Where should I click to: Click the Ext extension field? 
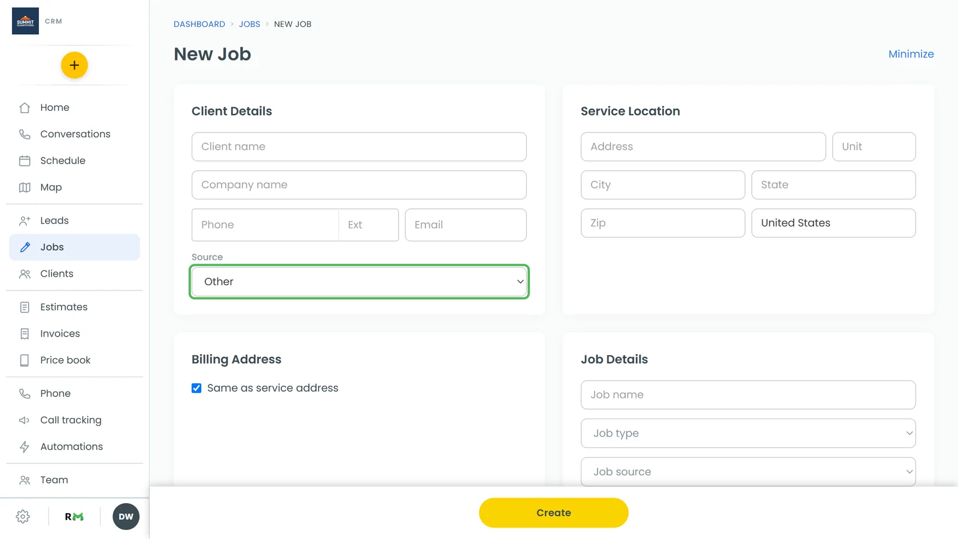pyautogui.click(x=369, y=225)
